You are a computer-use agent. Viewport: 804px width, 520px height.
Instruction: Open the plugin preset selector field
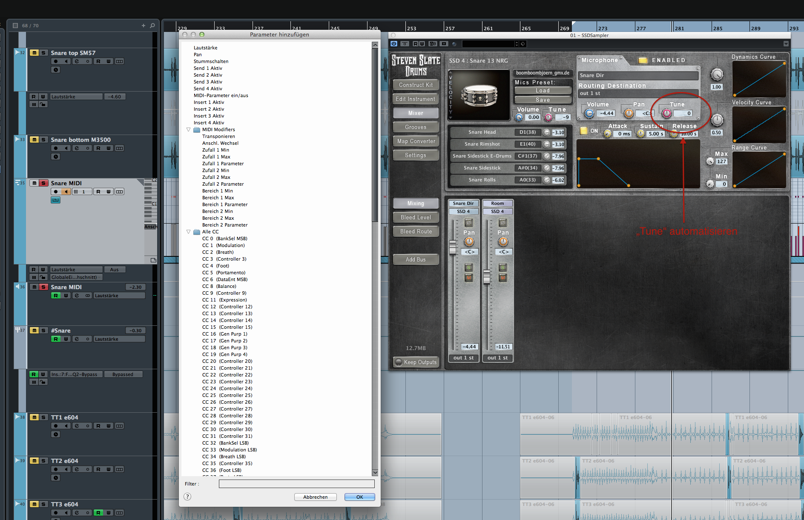488,44
